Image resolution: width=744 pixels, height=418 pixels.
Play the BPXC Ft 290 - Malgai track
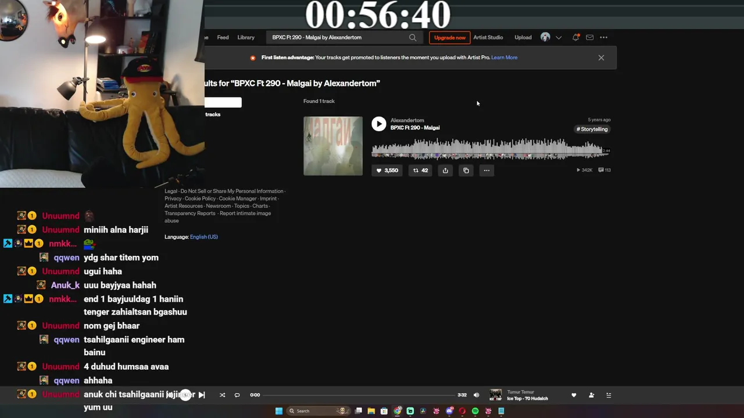pyautogui.click(x=378, y=124)
